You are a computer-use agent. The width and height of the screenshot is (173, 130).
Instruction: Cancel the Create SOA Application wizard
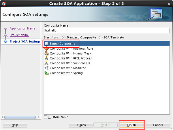pos(158,125)
